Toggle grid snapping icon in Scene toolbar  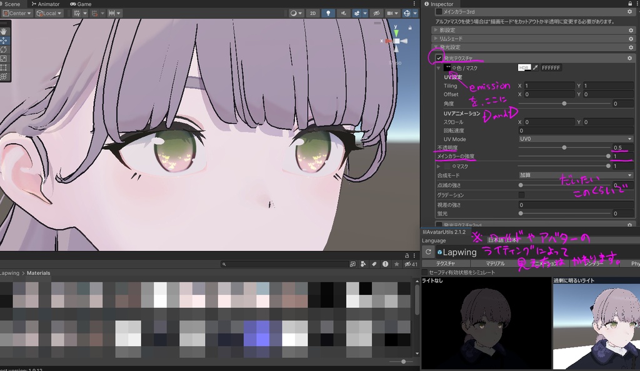(77, 13)
